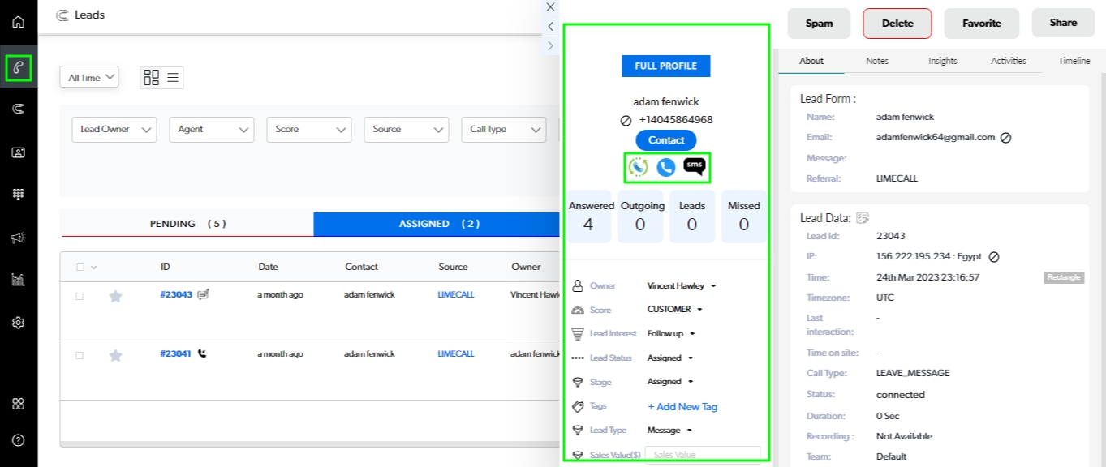This screenshot has width=1106, height=467.
Task: Toggle the select-all checkbox in table header
Action: coord(80,267)
